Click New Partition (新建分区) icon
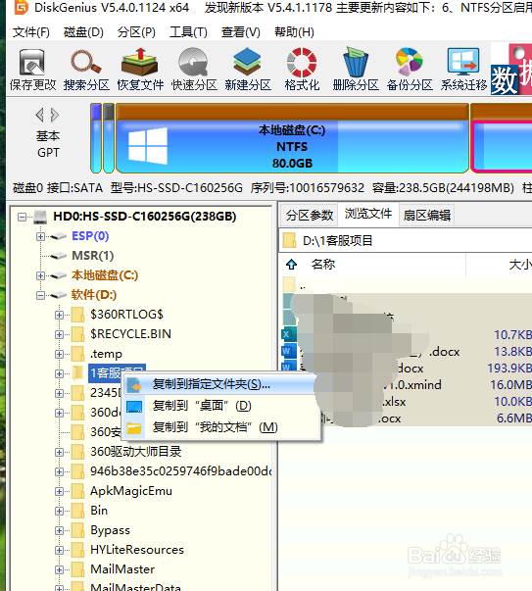 [x=248, y=70]
